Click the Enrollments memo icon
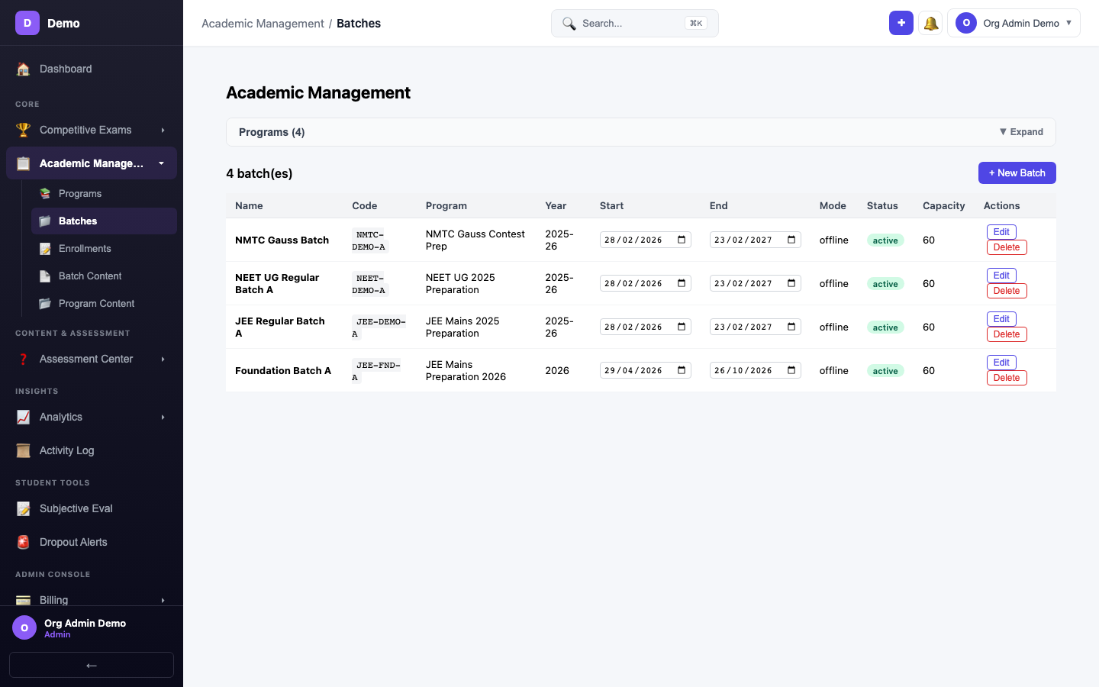This screenshot has height=687, width=1099. pos(45,249)
